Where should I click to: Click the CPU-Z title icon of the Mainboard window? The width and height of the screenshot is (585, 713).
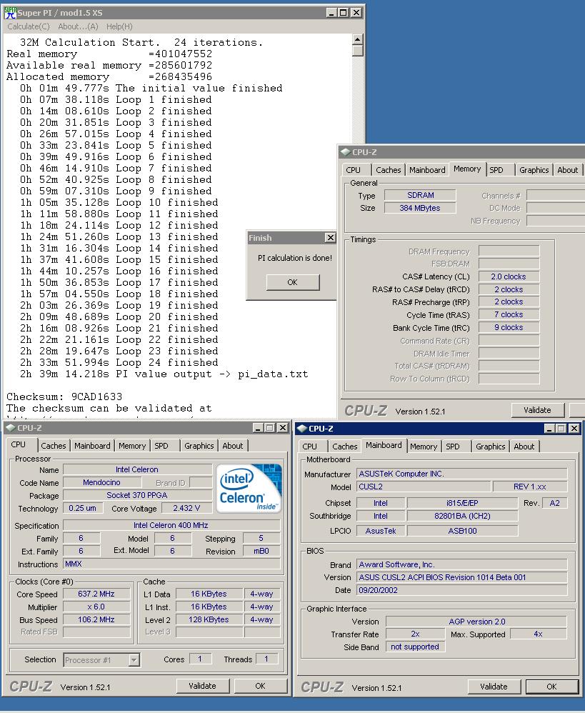302,429
